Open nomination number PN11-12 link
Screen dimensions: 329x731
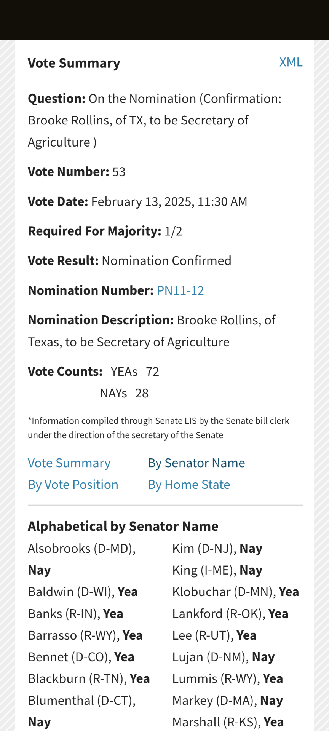(180, 290)
